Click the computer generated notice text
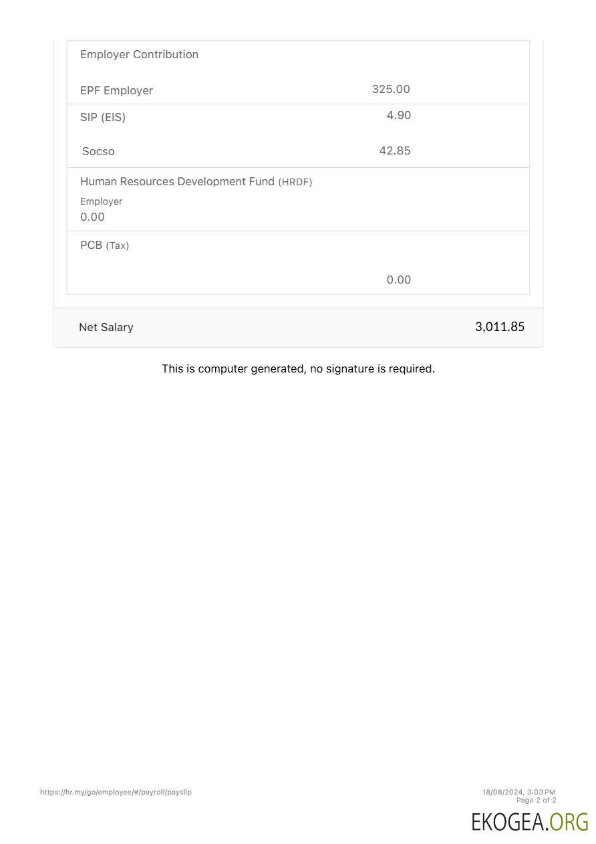The width and height of the screenshot is (596, 844). pos(298,368)
